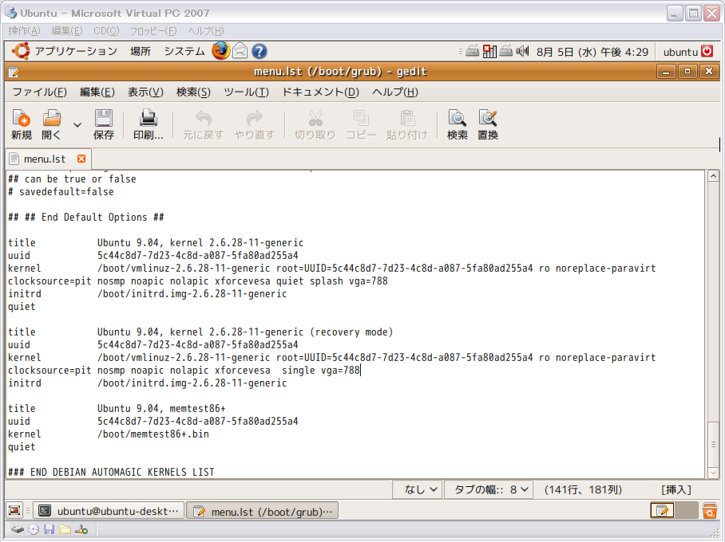Click the Redo toolbar icon
Screen dimensions: 725x542
(254, 124)
